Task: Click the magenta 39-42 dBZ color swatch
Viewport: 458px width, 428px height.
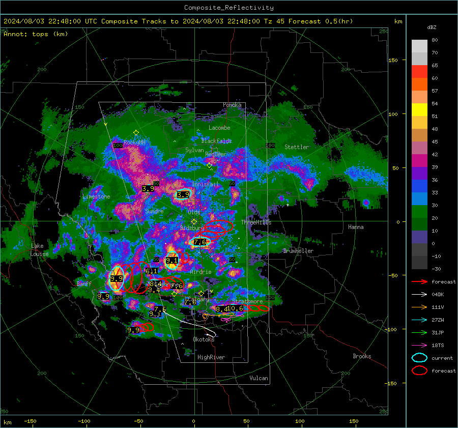Action: (x=419, y=161)
